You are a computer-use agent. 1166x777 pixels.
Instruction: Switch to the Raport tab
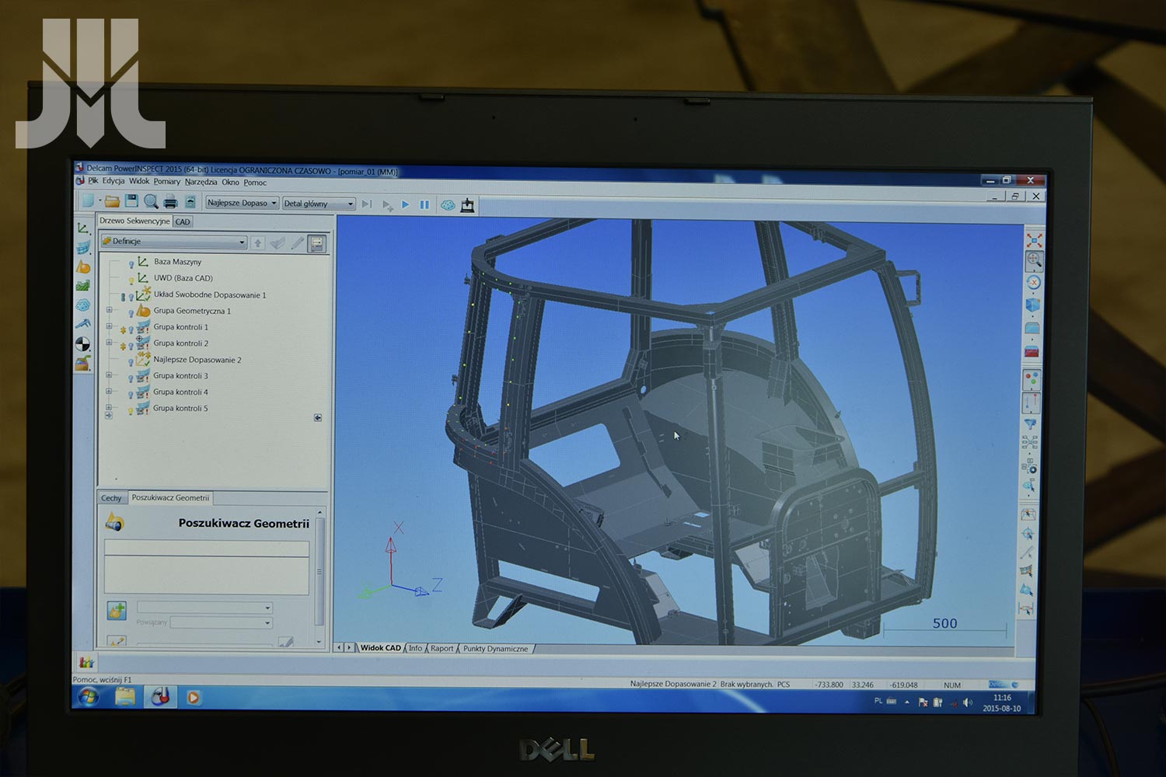[x=442, y=648]
